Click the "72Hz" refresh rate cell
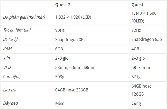 [x=136, y=30]
